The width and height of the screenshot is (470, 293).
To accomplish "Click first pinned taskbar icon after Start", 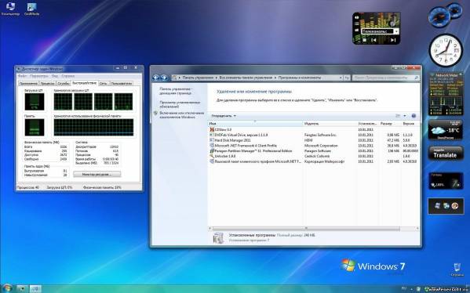I will click(22, 288).
